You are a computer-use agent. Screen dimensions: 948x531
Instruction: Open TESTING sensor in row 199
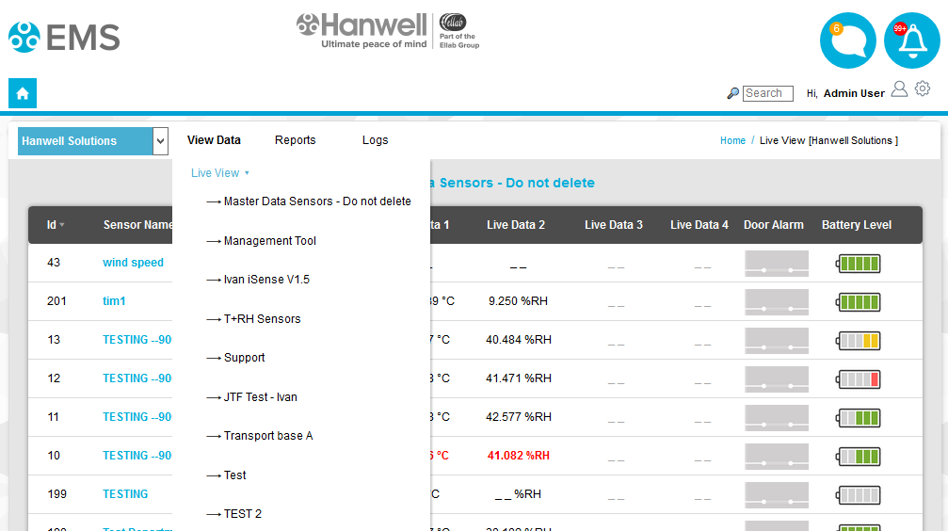(125, 494)
